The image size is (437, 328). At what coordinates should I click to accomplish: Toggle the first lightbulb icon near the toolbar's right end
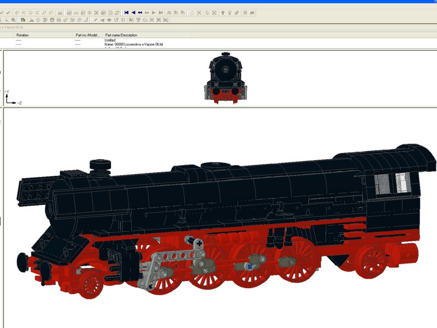224,10
